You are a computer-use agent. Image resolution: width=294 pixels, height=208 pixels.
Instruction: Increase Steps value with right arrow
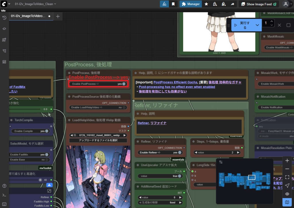238,153
